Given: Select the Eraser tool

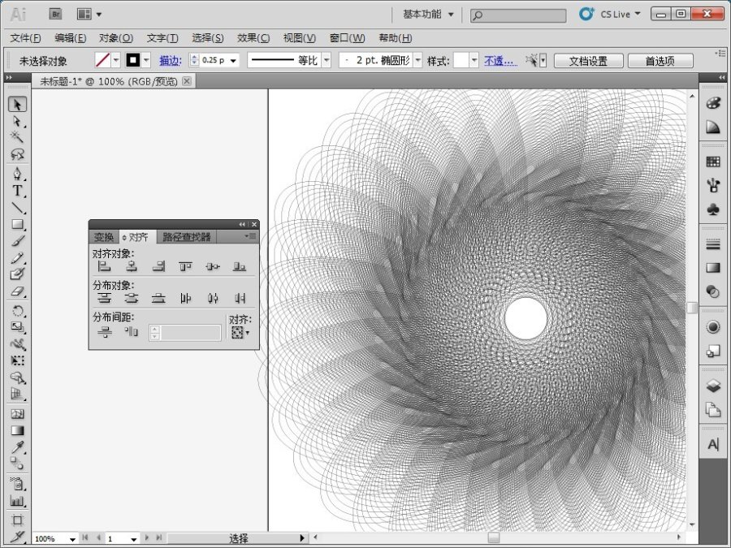Looking at the screenshot, I should pos(17,291).
